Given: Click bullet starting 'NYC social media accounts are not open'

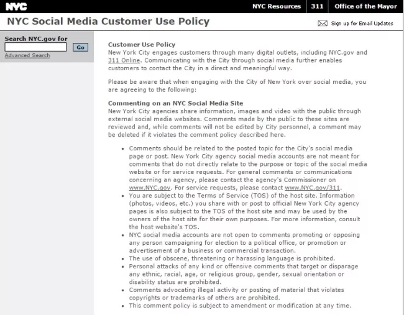Looking at the screenshot, I should coord(244,243).
